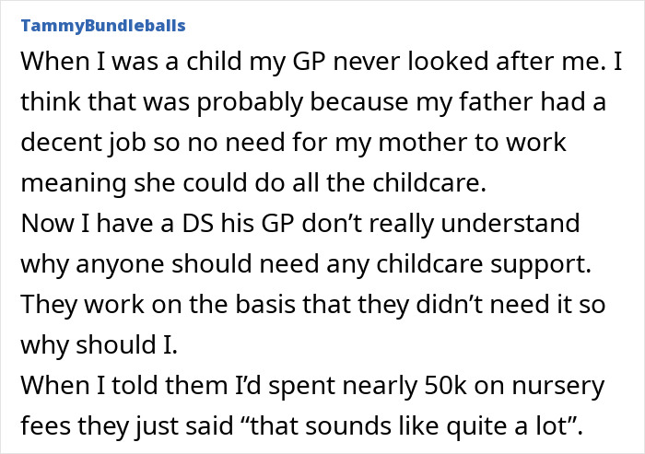The width and height of the screenshot is (645, 454).
Task: Click the words "they didn't need it so"
Action: 481,305
